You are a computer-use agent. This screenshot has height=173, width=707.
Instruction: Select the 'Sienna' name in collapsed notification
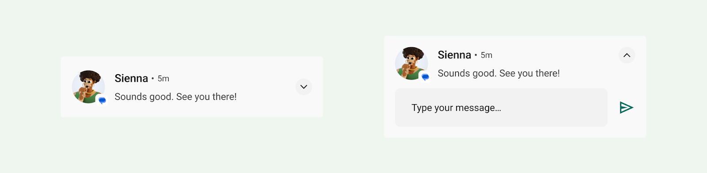[131, 78]
